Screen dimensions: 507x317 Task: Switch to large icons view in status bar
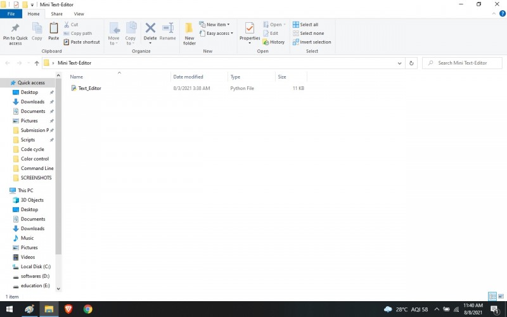coord(501,296)
